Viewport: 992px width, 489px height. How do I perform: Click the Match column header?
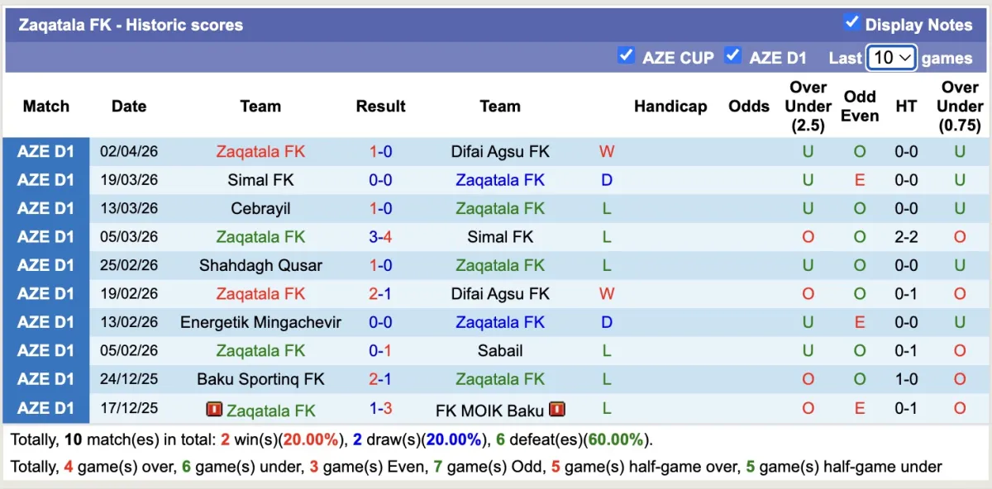(x=46, y=106)
